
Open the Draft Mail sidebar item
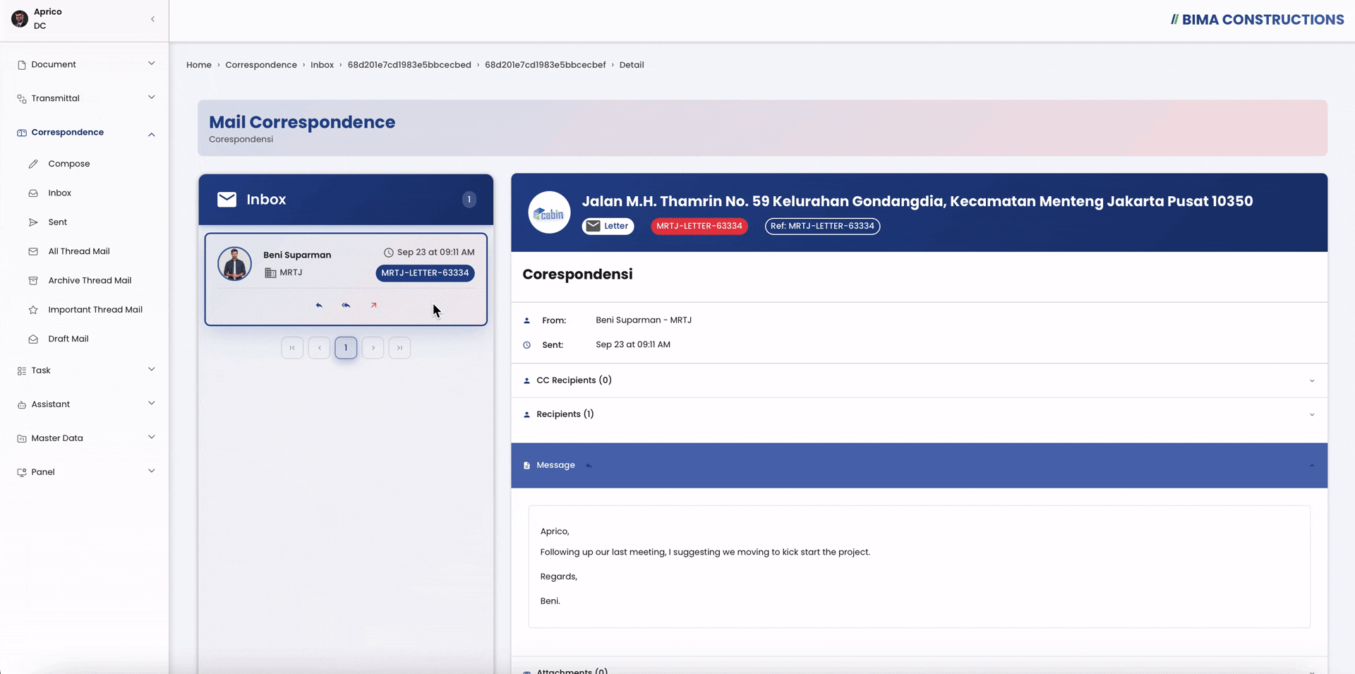(68, 339)
